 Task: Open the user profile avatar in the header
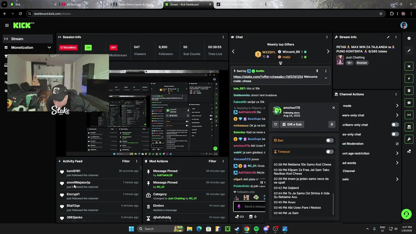pos(404,25)
